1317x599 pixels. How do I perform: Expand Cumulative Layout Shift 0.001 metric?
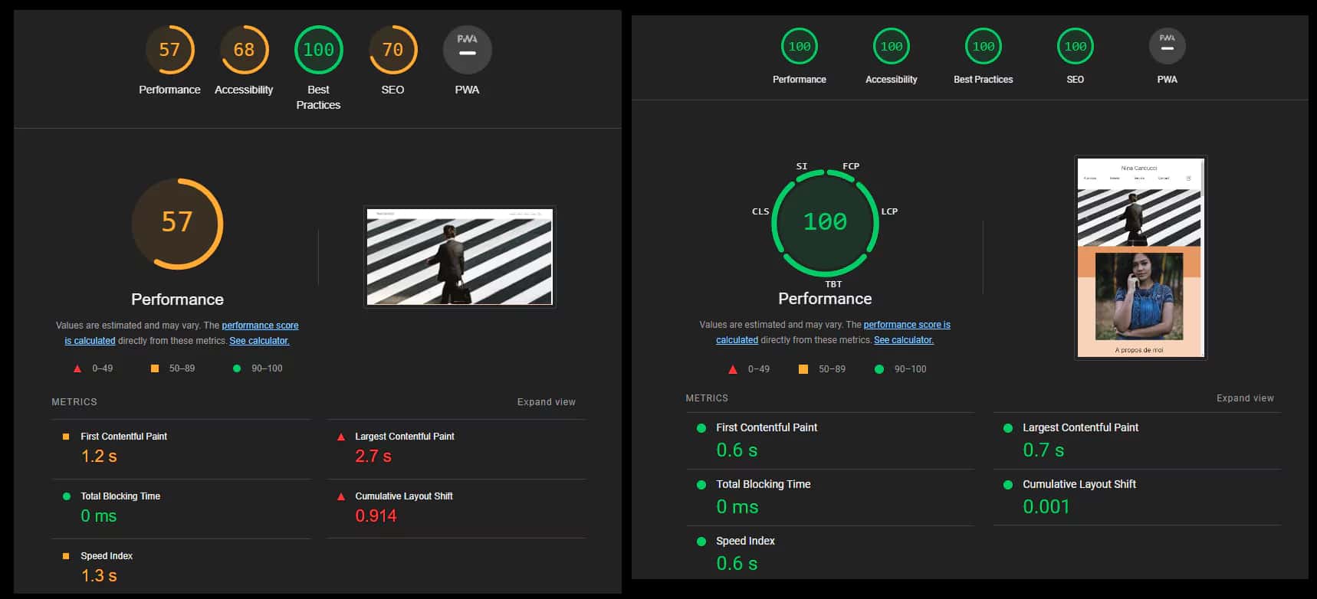pyautogui.click(x=1137, y=497)
